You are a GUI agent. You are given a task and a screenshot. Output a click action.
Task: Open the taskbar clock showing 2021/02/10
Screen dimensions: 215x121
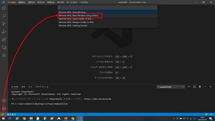[202, 119]
